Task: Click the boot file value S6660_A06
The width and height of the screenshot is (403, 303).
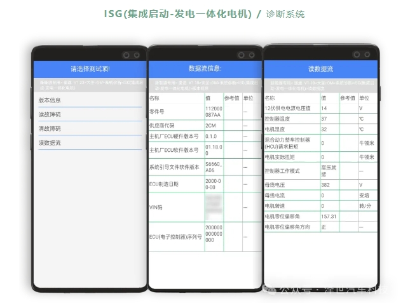Action: (x=214, y=167)
